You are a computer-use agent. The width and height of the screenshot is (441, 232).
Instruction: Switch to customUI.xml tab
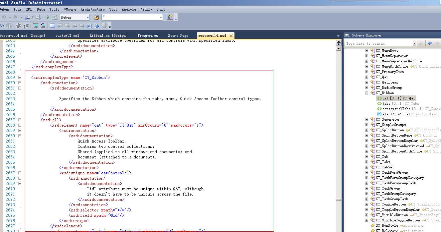tap(67, 35)
